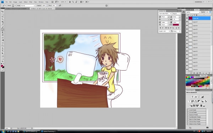
Task: Toggle Underline in Character panel
Action: (176, 28)
